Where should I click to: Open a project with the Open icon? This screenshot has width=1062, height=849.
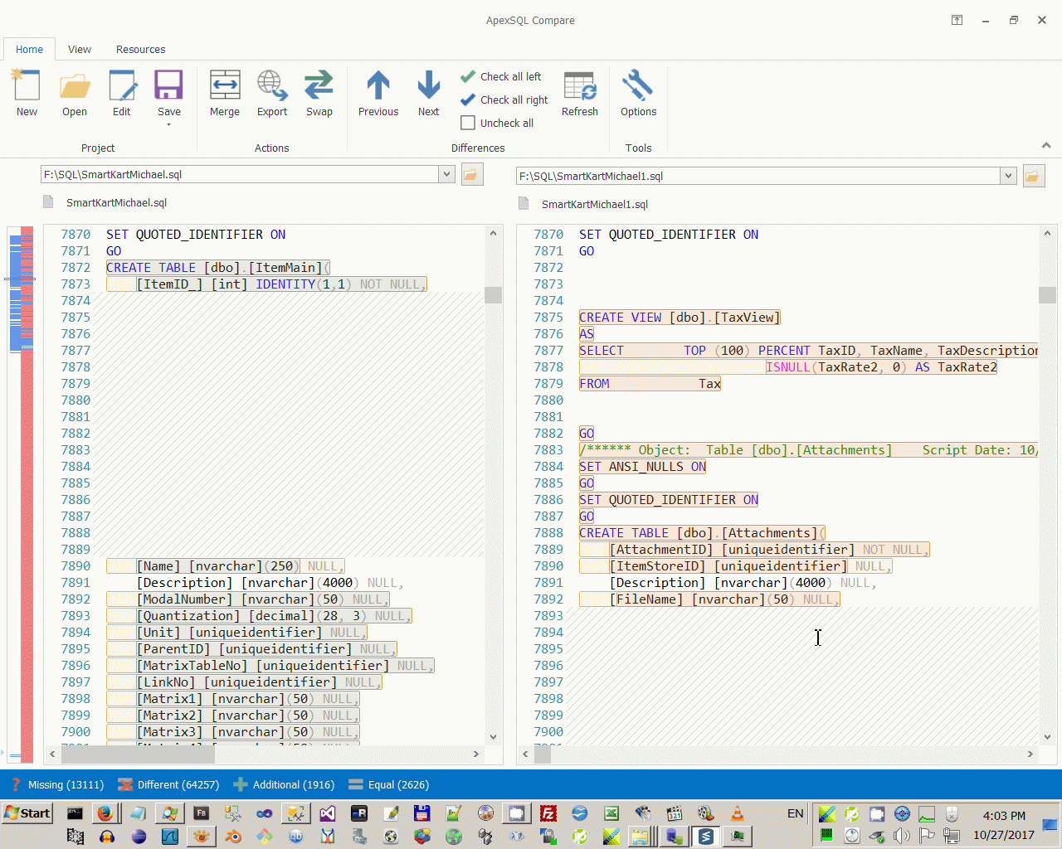[x=75, y=86]
